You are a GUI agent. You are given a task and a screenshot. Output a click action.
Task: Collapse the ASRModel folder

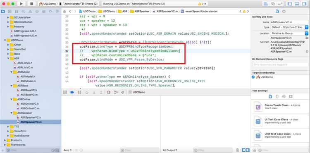pyautogui.click(x=12, y=72)
